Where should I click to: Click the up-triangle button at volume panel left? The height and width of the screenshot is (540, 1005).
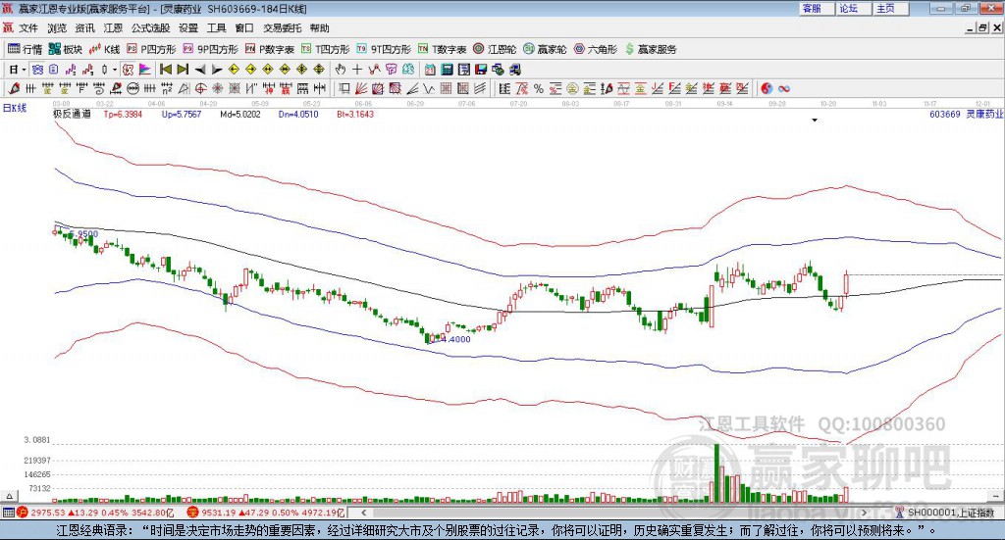9,496
